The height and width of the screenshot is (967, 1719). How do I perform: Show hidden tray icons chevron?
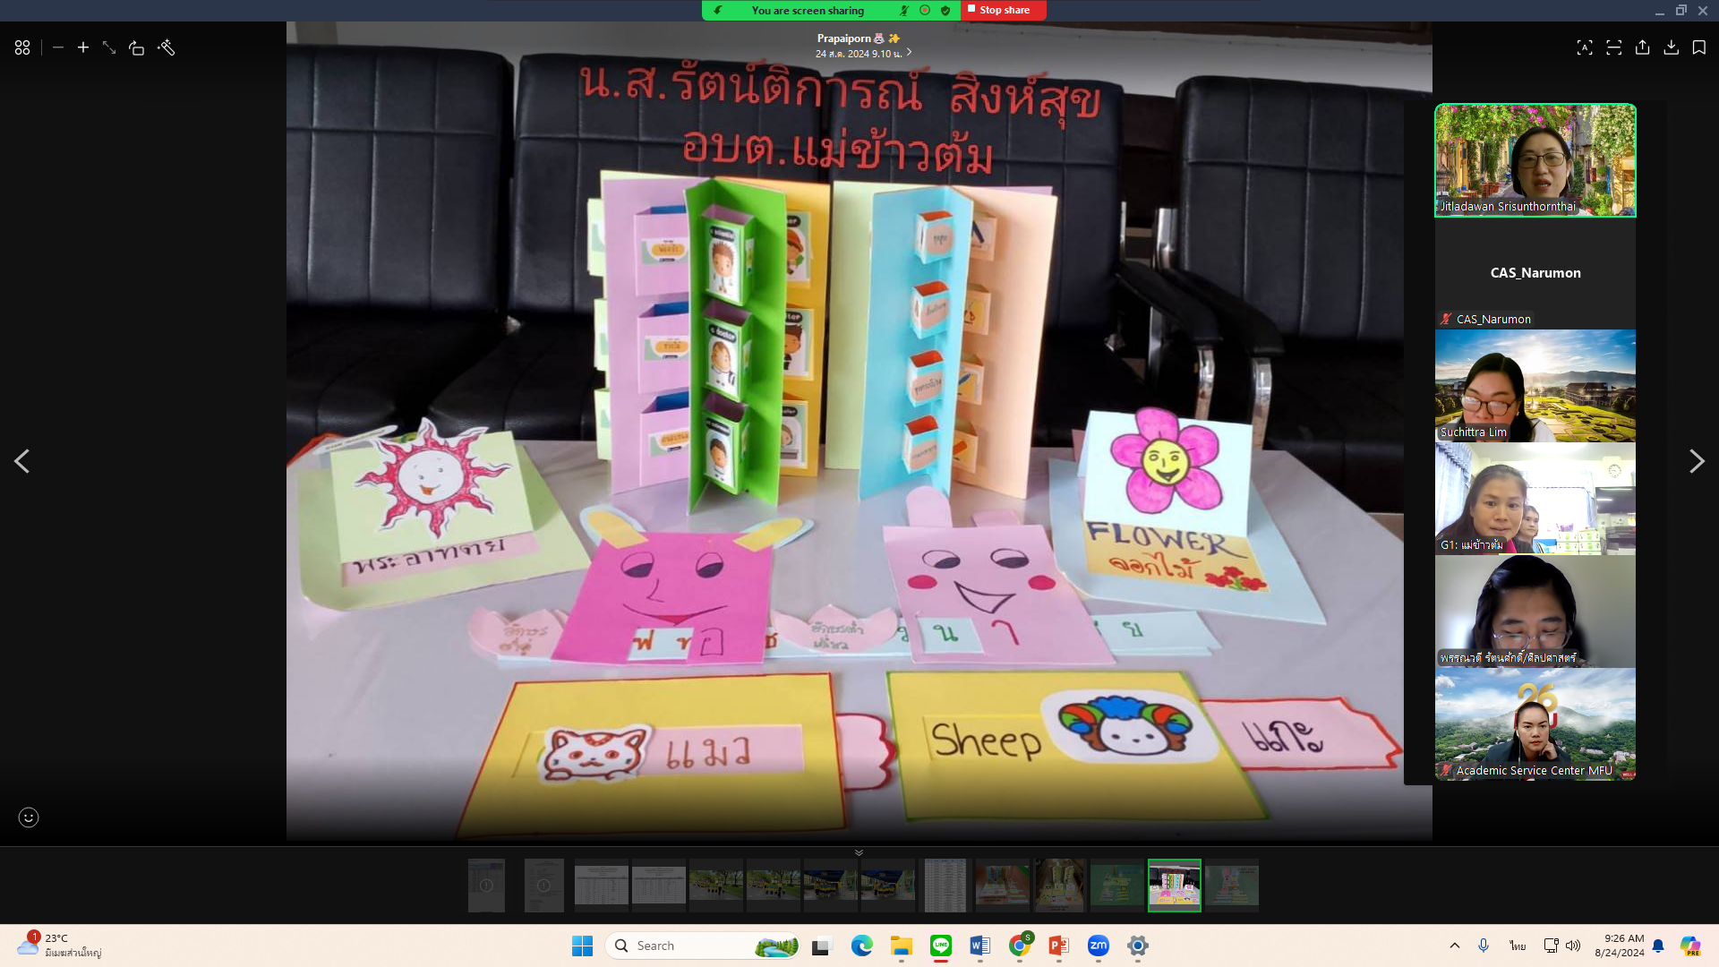tap(1454, 946)
